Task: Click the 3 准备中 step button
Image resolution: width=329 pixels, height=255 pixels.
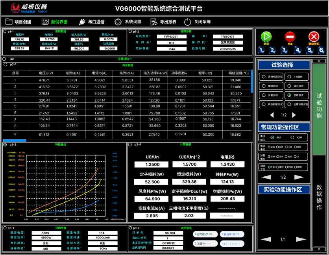Action: (x=205, y=244)
